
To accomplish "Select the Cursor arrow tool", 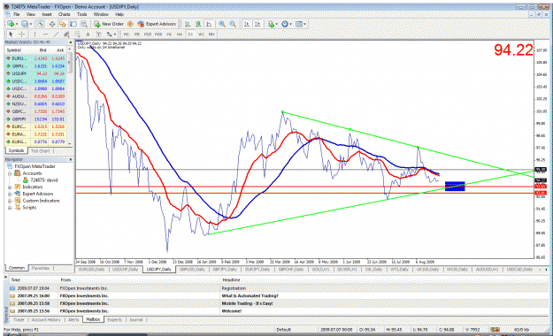I will [x=11, y=34].
